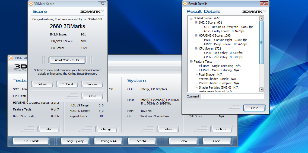Click the Result Details scrollbar up arrow
This screenshot has height=153, width=308.
click(261, 19)
